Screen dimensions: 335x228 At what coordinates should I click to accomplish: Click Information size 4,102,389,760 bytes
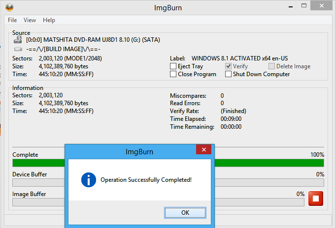coord(64,103)
